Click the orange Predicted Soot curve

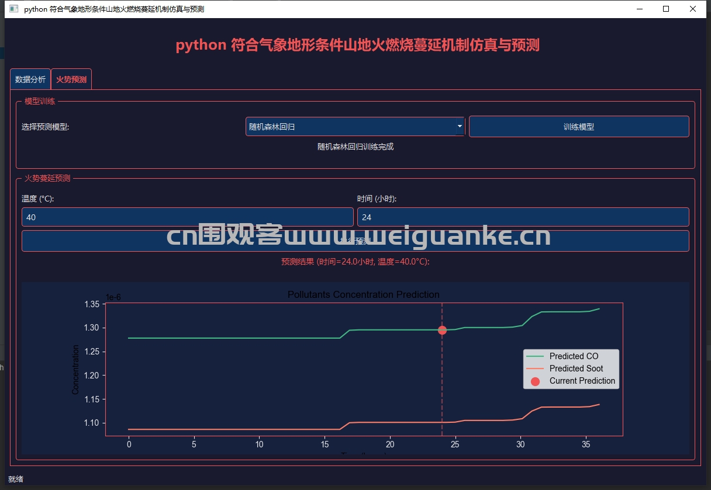click(x=234, y=429)
